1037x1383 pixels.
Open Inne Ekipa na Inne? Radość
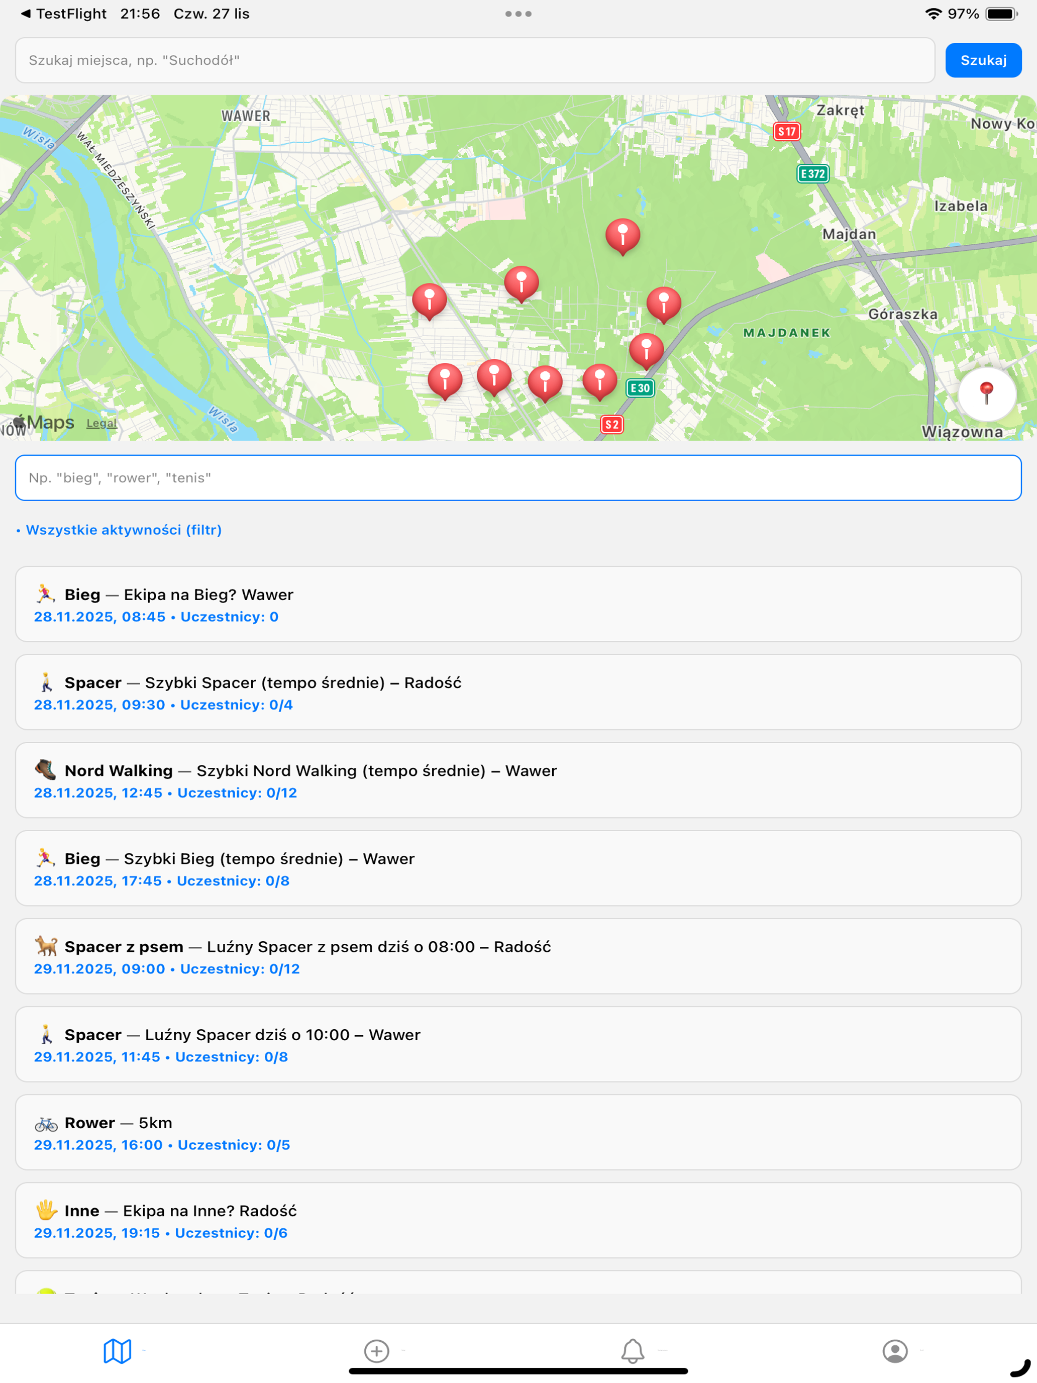[518, 1221]
